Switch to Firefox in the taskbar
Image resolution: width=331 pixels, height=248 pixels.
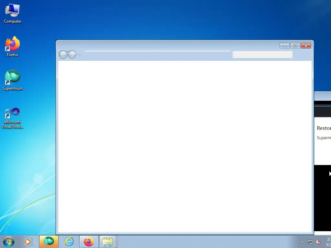pyautogui.click(x=89, y=242)
